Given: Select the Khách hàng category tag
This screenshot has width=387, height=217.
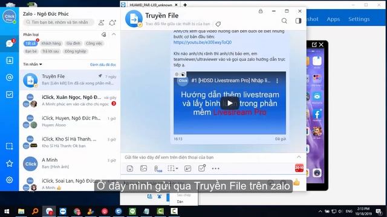Looking at the screenshot, I should click(x=51, y=43).
